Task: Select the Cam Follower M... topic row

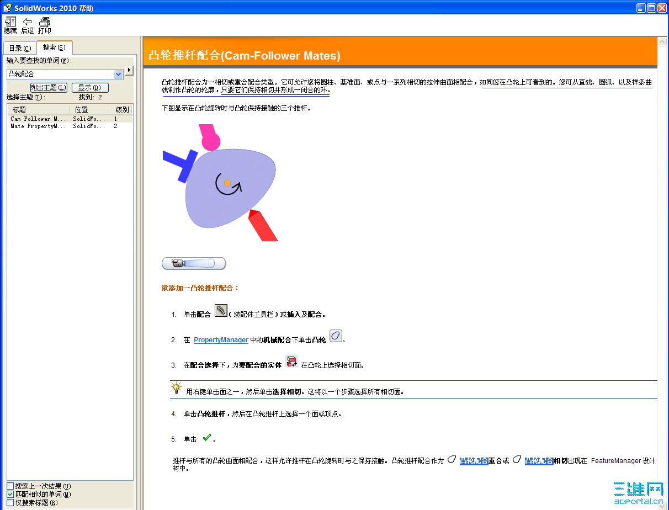Action: click(x=70, y=119)
